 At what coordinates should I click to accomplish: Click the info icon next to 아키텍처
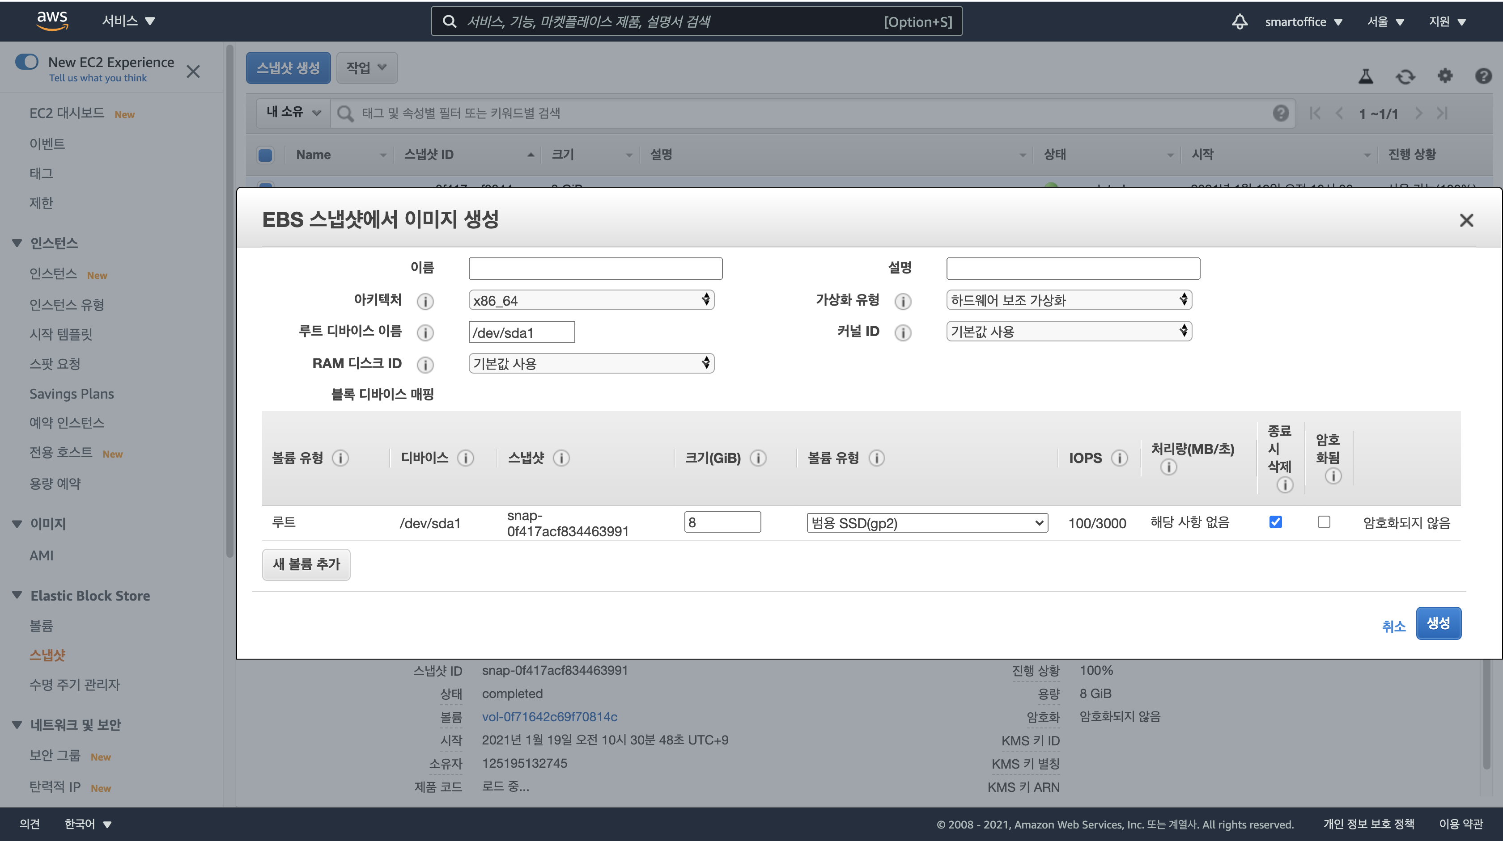[425, 301]
